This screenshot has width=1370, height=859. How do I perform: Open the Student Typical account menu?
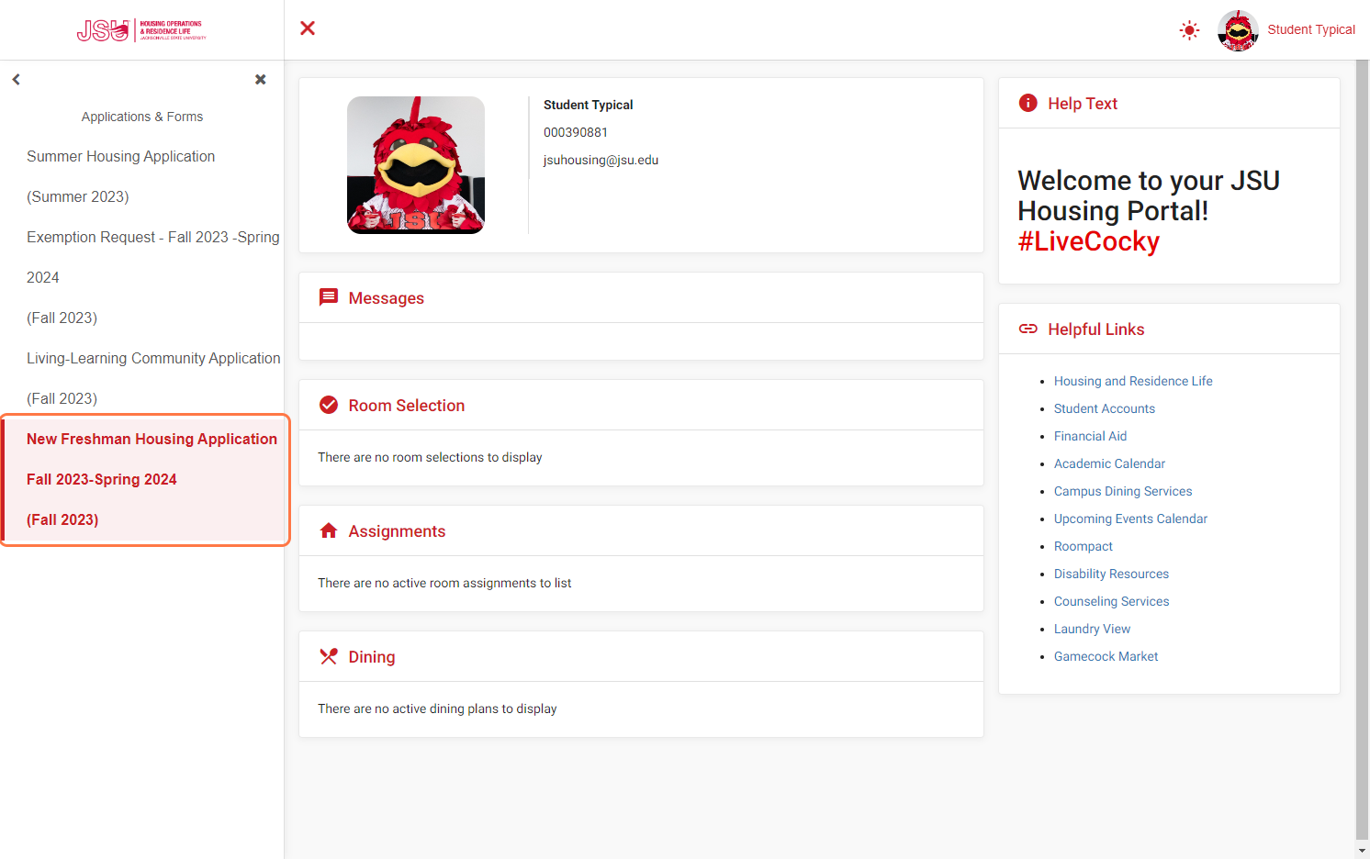tap(1311, 29)
